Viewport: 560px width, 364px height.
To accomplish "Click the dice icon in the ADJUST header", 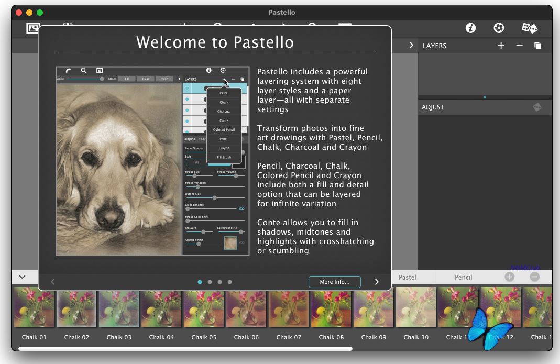I will [x=537, y=107].
